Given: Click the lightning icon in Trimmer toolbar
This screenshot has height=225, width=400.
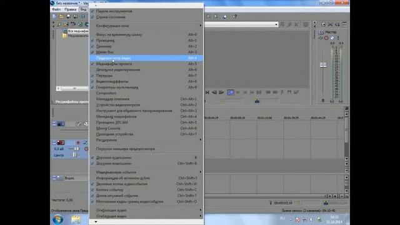Looking at the screenshot, I should 289,24.
